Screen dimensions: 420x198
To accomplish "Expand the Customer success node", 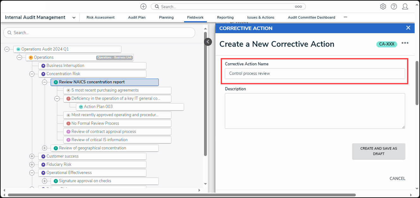I will click(32, 156).
